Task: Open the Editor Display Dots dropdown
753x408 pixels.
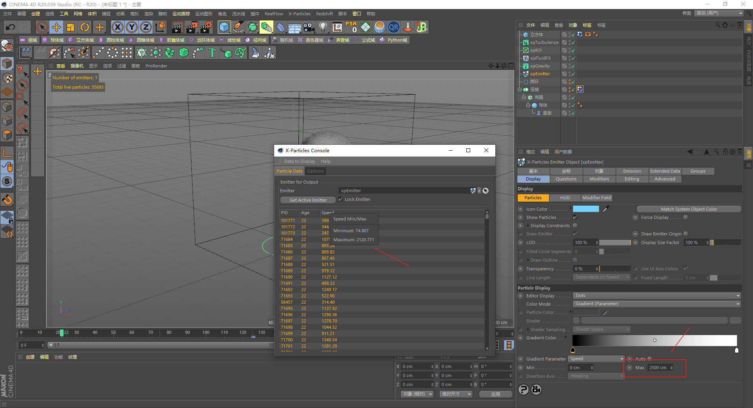Action: coord(656,296)
